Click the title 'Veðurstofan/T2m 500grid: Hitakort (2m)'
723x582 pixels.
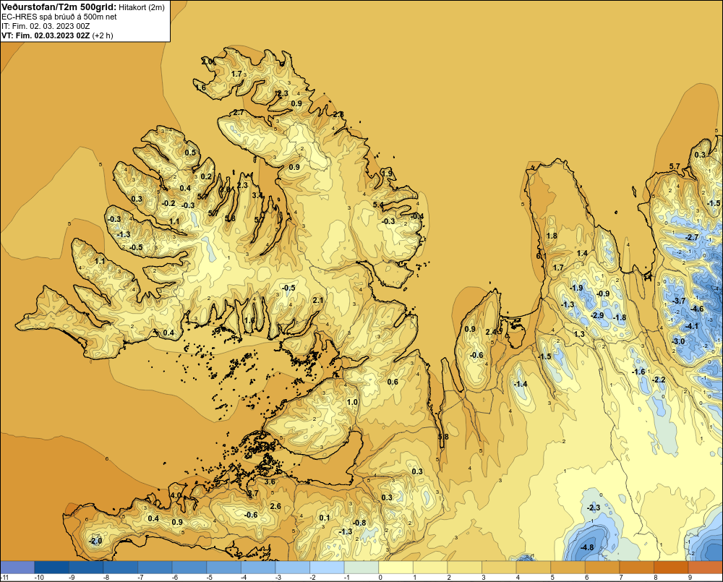tap(83, 7)
